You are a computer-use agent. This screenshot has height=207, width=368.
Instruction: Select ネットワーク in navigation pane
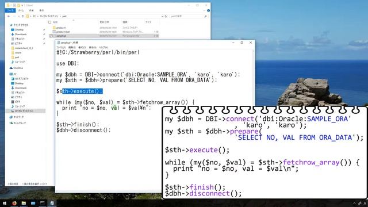click(18, 117)
